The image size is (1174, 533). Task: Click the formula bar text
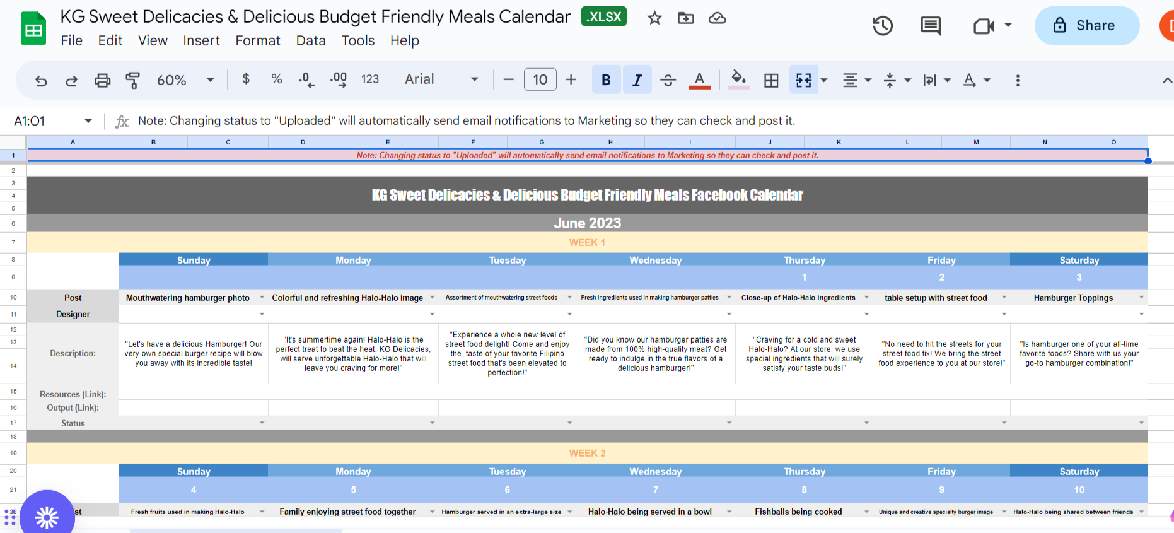(x=467, y=120)
